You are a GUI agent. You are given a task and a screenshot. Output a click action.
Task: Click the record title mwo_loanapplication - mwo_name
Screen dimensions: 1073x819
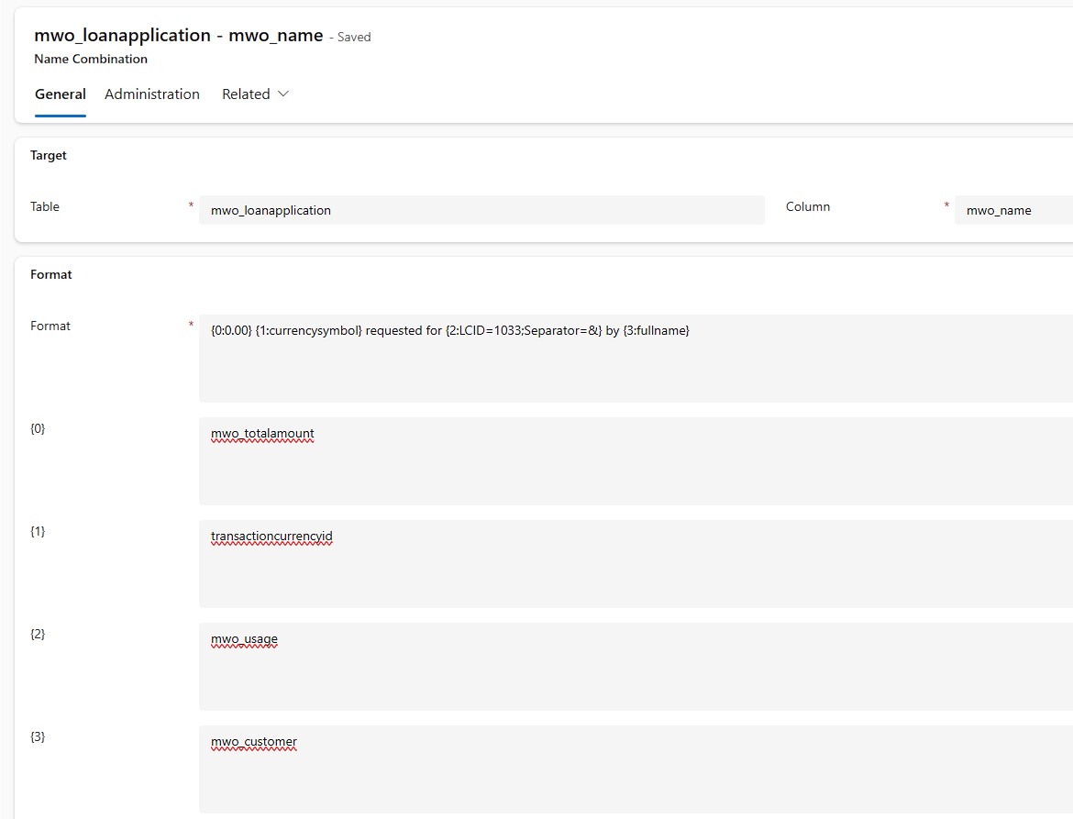(179, 36)
